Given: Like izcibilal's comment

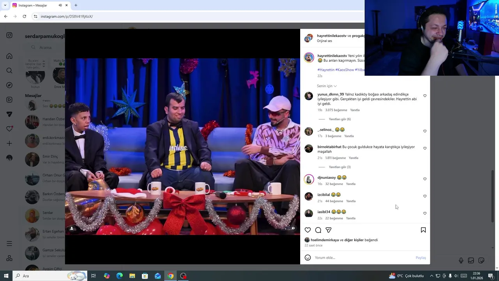Looking at the screenshot, I should [425, 196].
